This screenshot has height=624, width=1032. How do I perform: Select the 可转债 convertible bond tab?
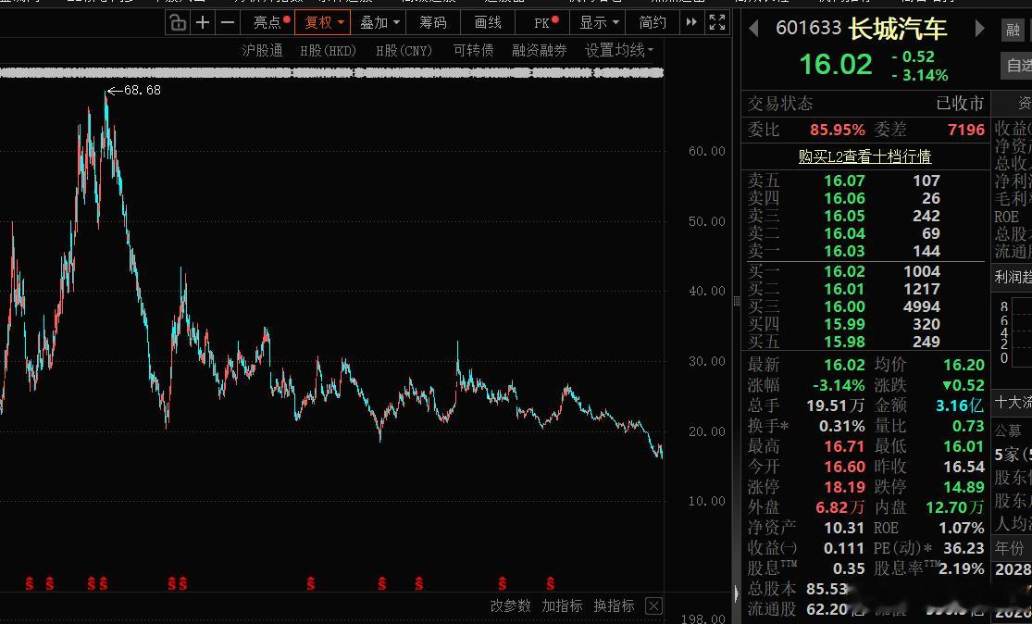pos(473,51)
